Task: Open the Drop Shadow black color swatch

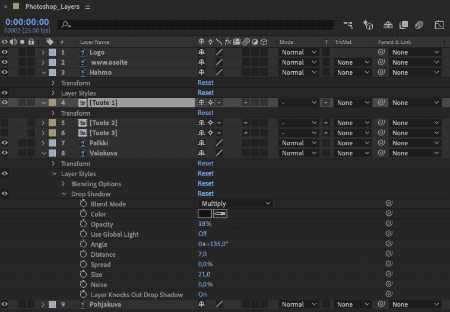Action: pyautogui.click(x=205, y=214)
